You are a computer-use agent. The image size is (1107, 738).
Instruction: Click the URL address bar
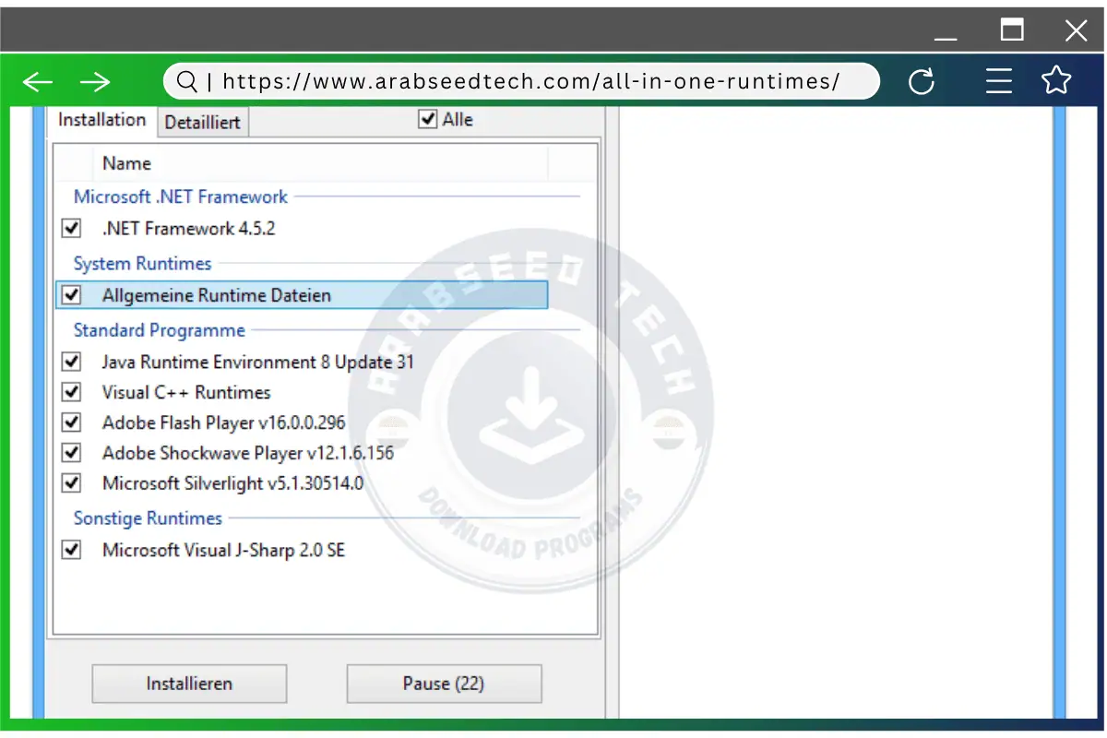click(530, 82)
